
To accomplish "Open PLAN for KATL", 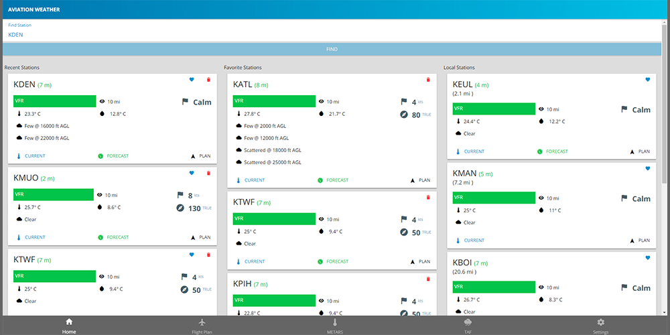I will (x=421, y=180).
